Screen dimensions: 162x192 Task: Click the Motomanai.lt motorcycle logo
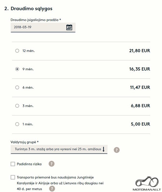(147, 183)
